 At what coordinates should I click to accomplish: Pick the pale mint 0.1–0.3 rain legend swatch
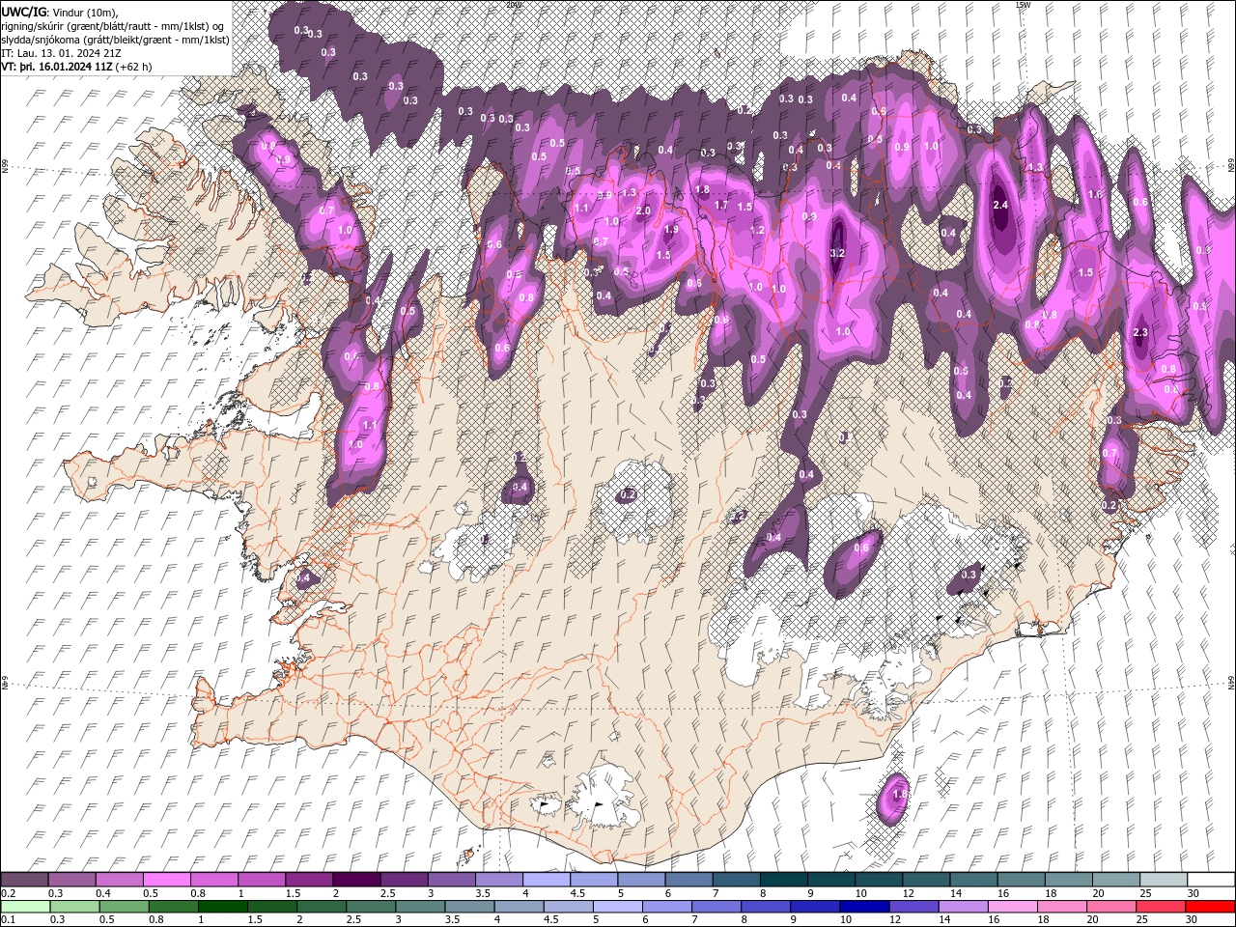pyautogui.click(x=26, y=907)
